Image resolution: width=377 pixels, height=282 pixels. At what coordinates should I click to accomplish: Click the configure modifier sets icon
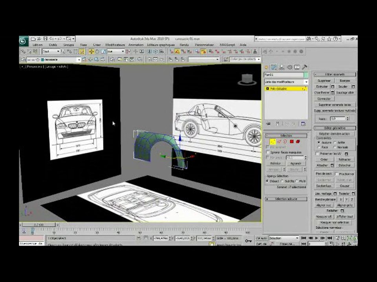pos(303,124)
